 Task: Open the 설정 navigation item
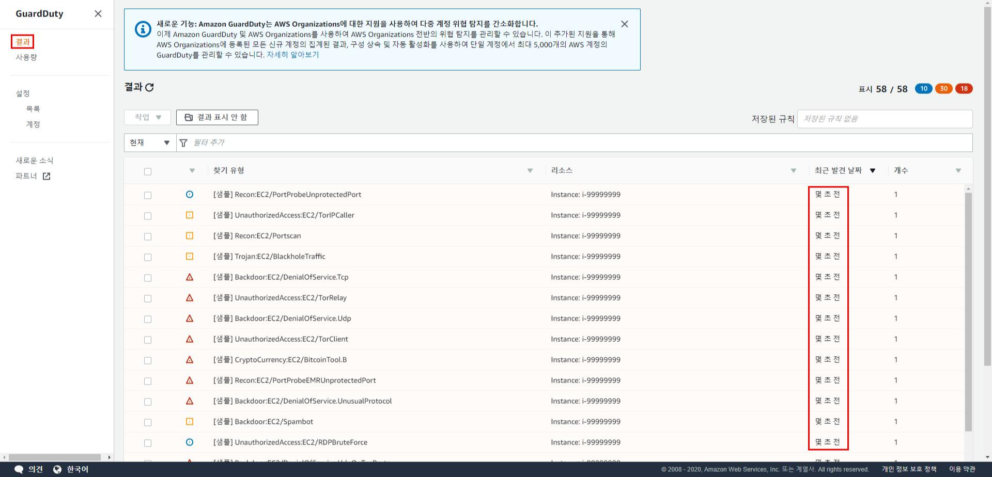(23, 93)
